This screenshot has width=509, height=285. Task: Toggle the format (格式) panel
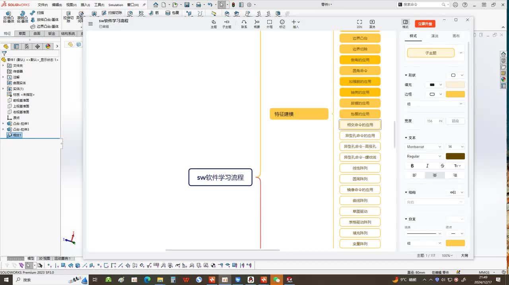pyautogui.click(x=405, y=24)
